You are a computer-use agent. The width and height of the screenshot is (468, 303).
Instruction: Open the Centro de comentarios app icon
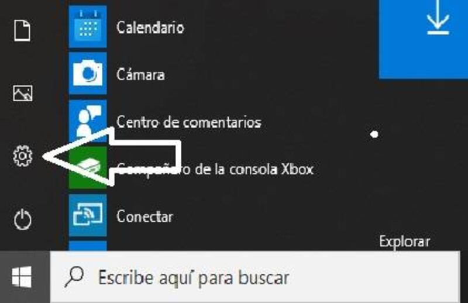click(x=88, y=119)
